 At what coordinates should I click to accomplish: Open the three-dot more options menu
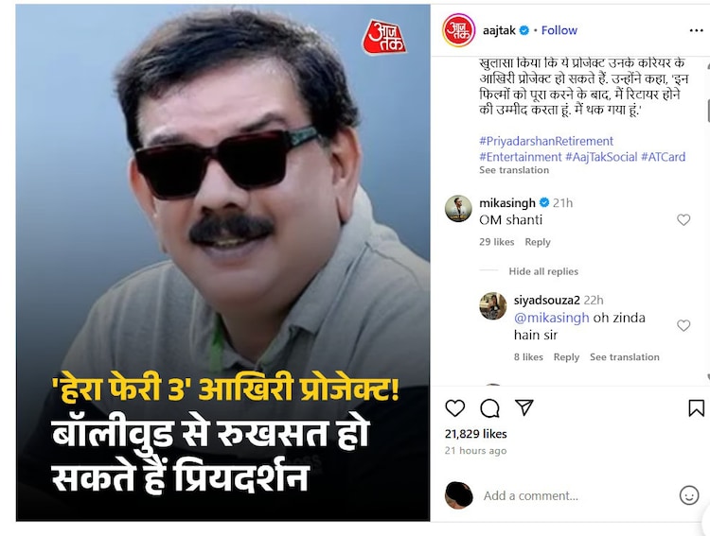(696, 30)
